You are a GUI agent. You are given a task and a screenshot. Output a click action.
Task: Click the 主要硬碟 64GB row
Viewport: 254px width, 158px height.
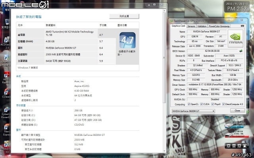66,61
